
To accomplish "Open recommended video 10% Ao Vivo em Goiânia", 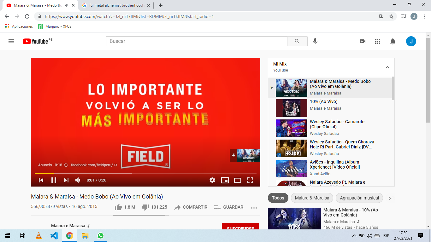I will click(x=351, y=212).
